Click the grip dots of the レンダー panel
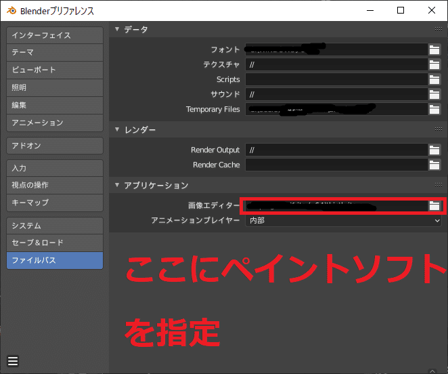This screenshot has height=374, width=448. pyautogui.click(x=439, y=129)
